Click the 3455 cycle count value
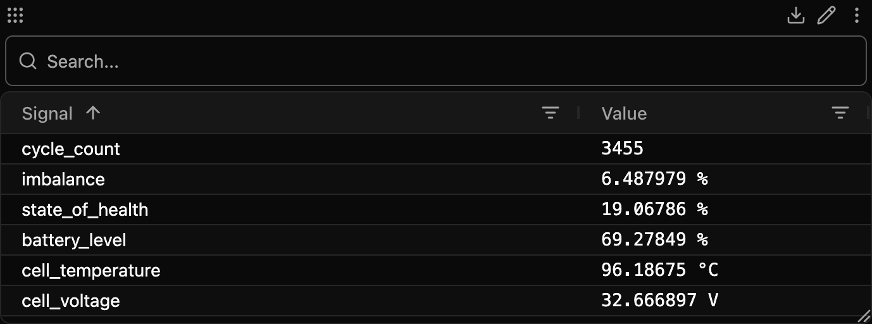 (x=622, y=149)
